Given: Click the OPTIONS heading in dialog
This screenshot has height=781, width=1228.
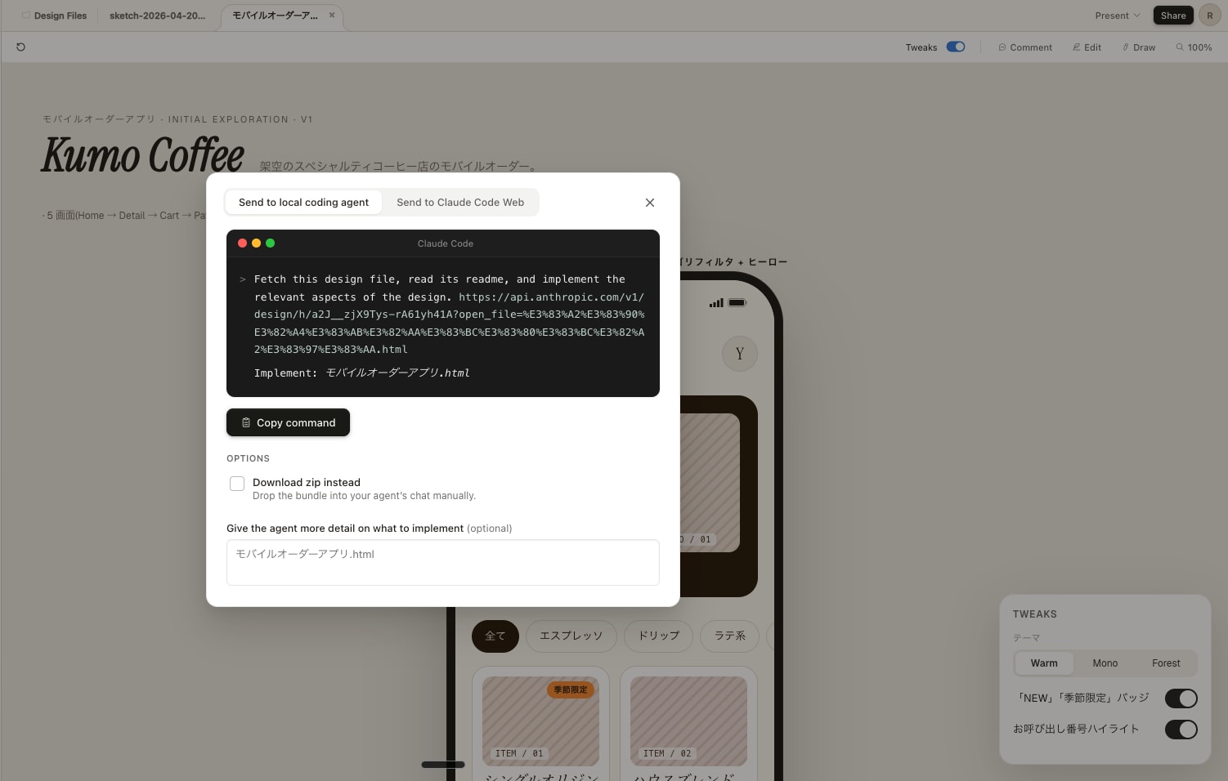Looking at the screenshot, I should pos(248,459).
